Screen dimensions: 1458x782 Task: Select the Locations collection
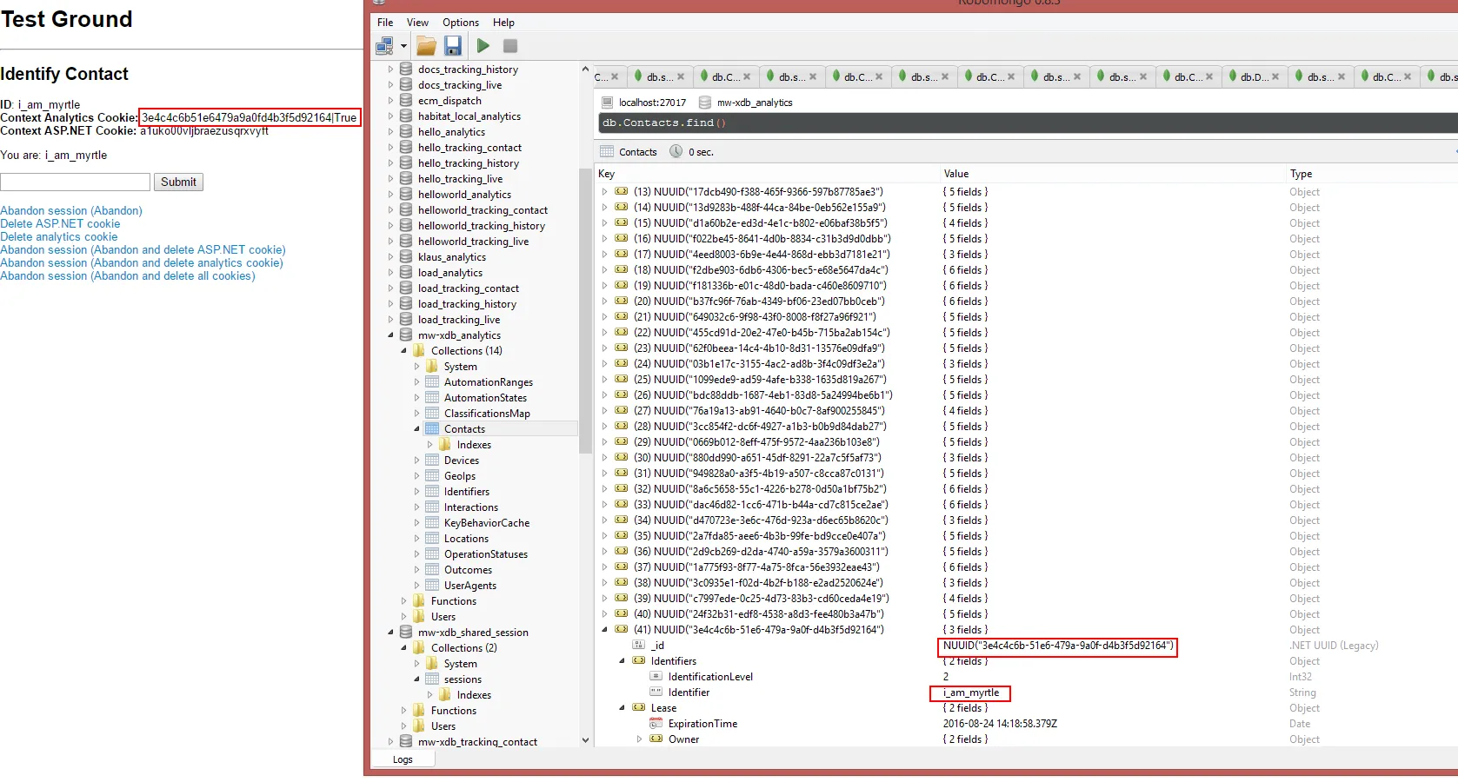[466, 539]
